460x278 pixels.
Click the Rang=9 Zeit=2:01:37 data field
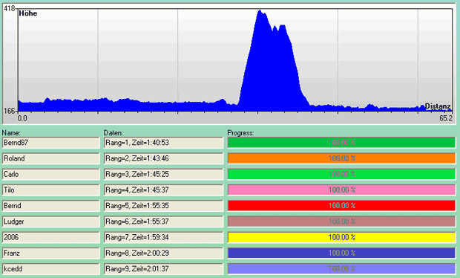point(163,269)
